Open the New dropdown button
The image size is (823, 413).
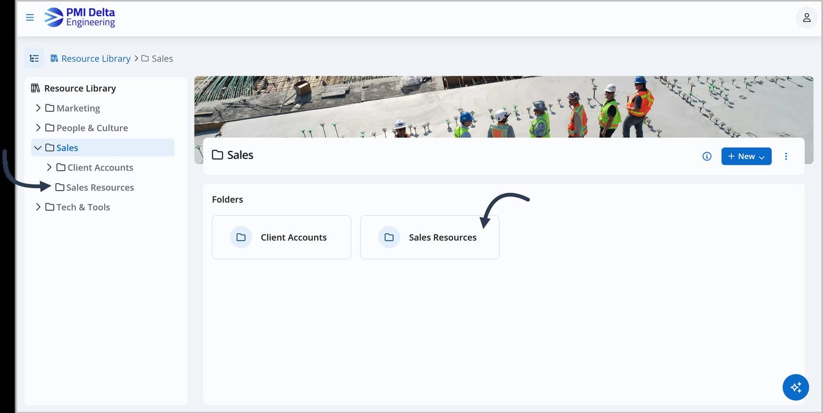point(747,156)
